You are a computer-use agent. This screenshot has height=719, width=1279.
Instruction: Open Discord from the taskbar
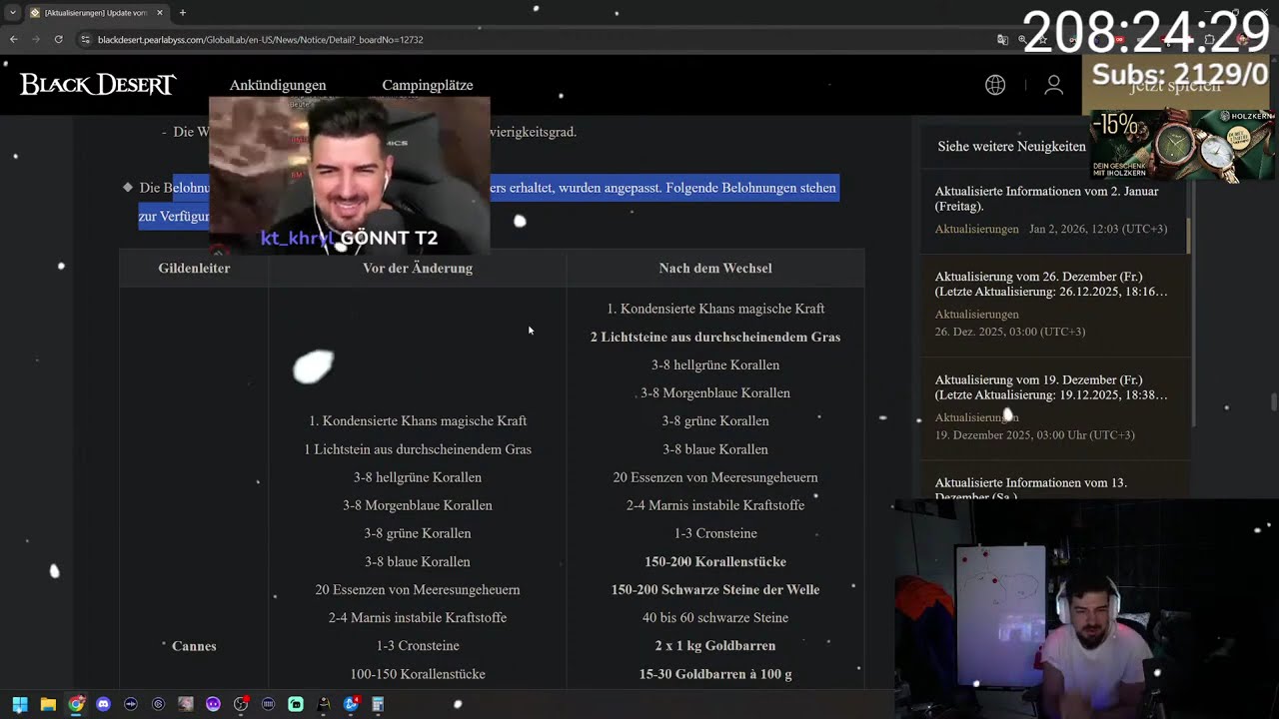(103, 704)
